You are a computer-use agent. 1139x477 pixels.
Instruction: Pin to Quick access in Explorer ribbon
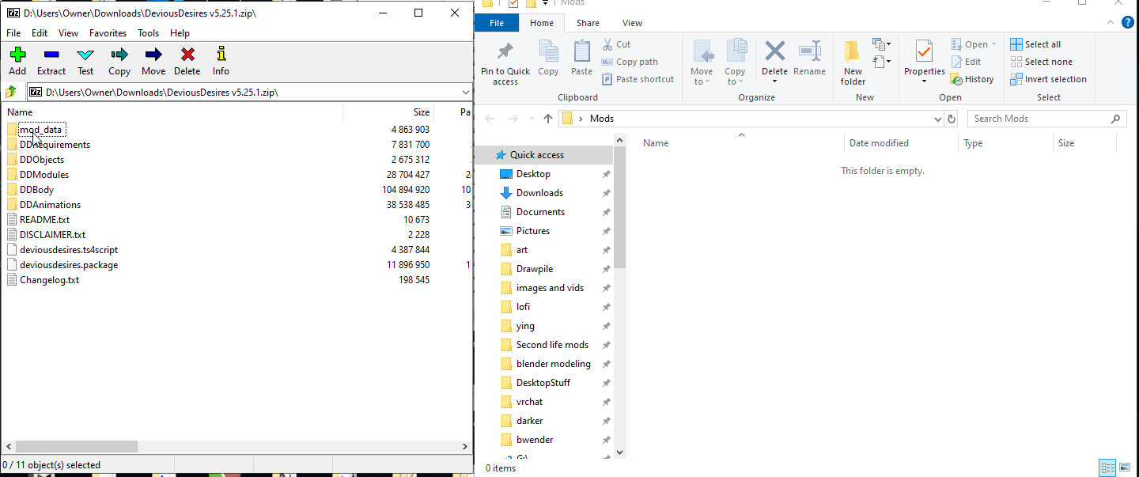(x=505, y=63)
